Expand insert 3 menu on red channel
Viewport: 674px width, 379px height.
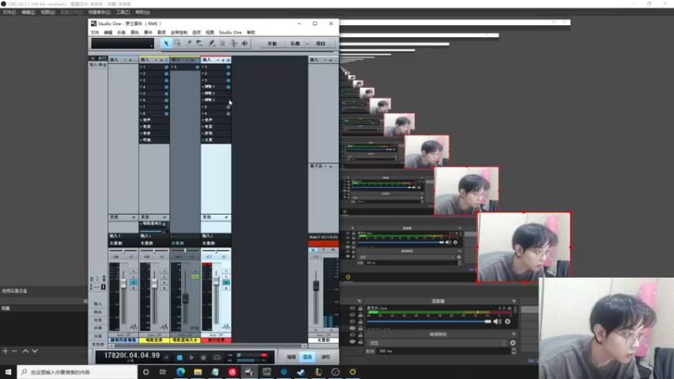coord(203,80)
